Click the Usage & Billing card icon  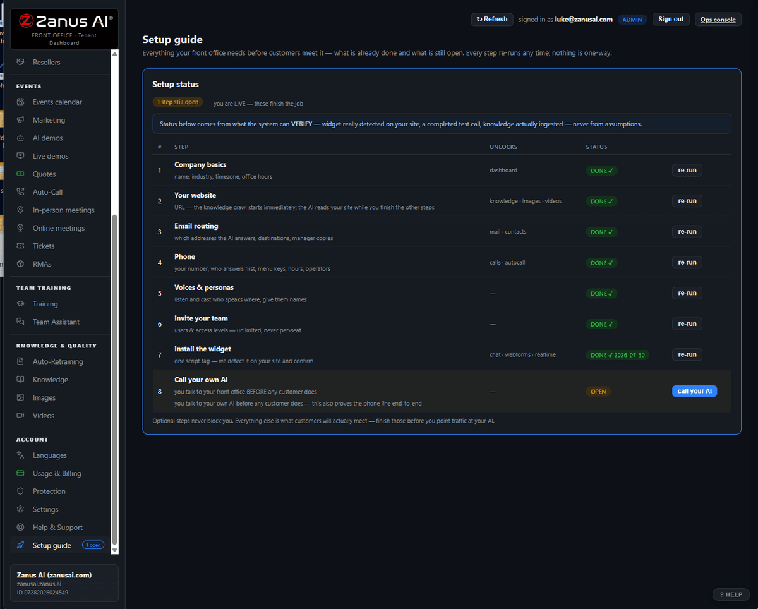(21, 473)
